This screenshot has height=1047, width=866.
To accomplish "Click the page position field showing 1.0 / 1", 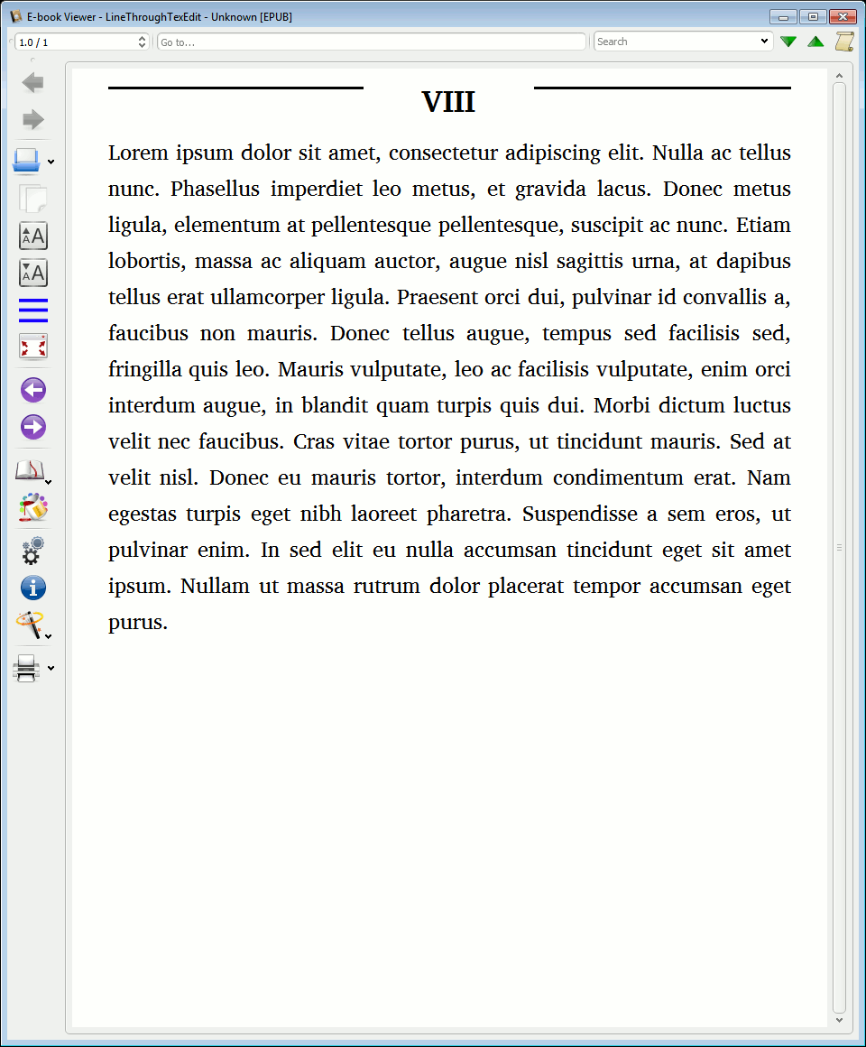I will [81, 42].
